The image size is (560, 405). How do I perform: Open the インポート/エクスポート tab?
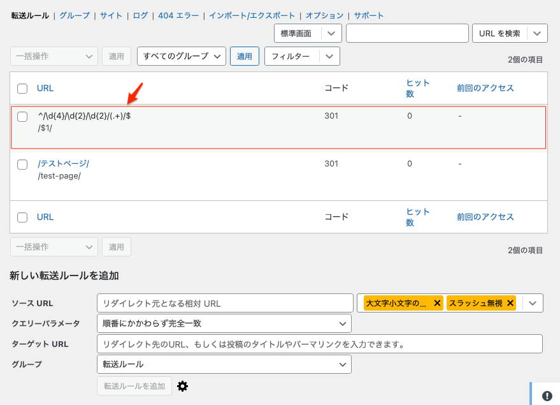[252, 15]
